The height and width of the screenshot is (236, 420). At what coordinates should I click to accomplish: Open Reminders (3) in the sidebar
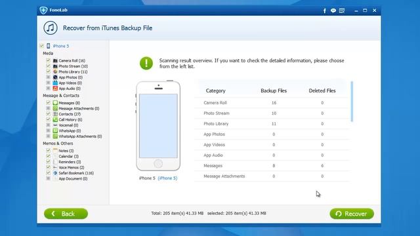(x=70, y=162)
